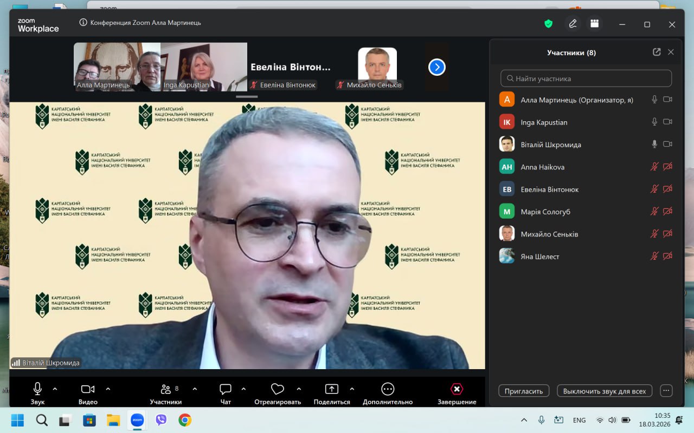Expand video options arrow next to Видео
This screenshot has height=433, width=694.
[x=108, y=389]
